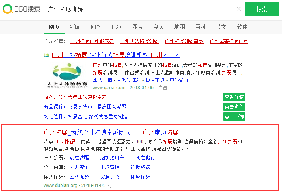Visit www.gzrsr.com URL text
Image resolution: width=282 pixels, height=194 pixels.
(109, 88)
